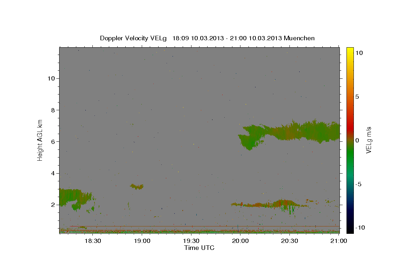420x280 pixels.
Task: Click the "Time UTC" axis label
Action: point(199,248)
